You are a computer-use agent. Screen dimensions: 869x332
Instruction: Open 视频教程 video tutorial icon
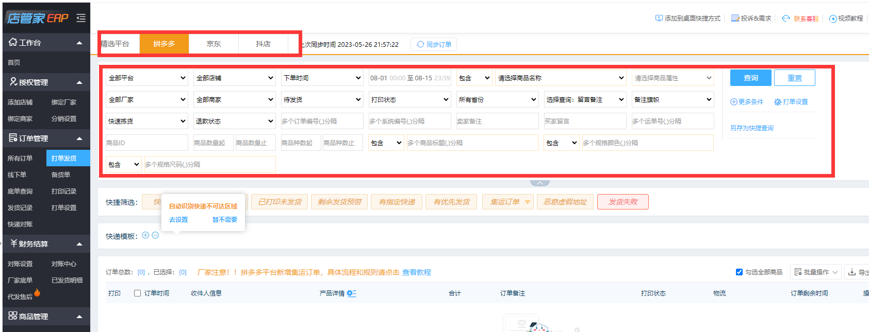tap(832, 19)
